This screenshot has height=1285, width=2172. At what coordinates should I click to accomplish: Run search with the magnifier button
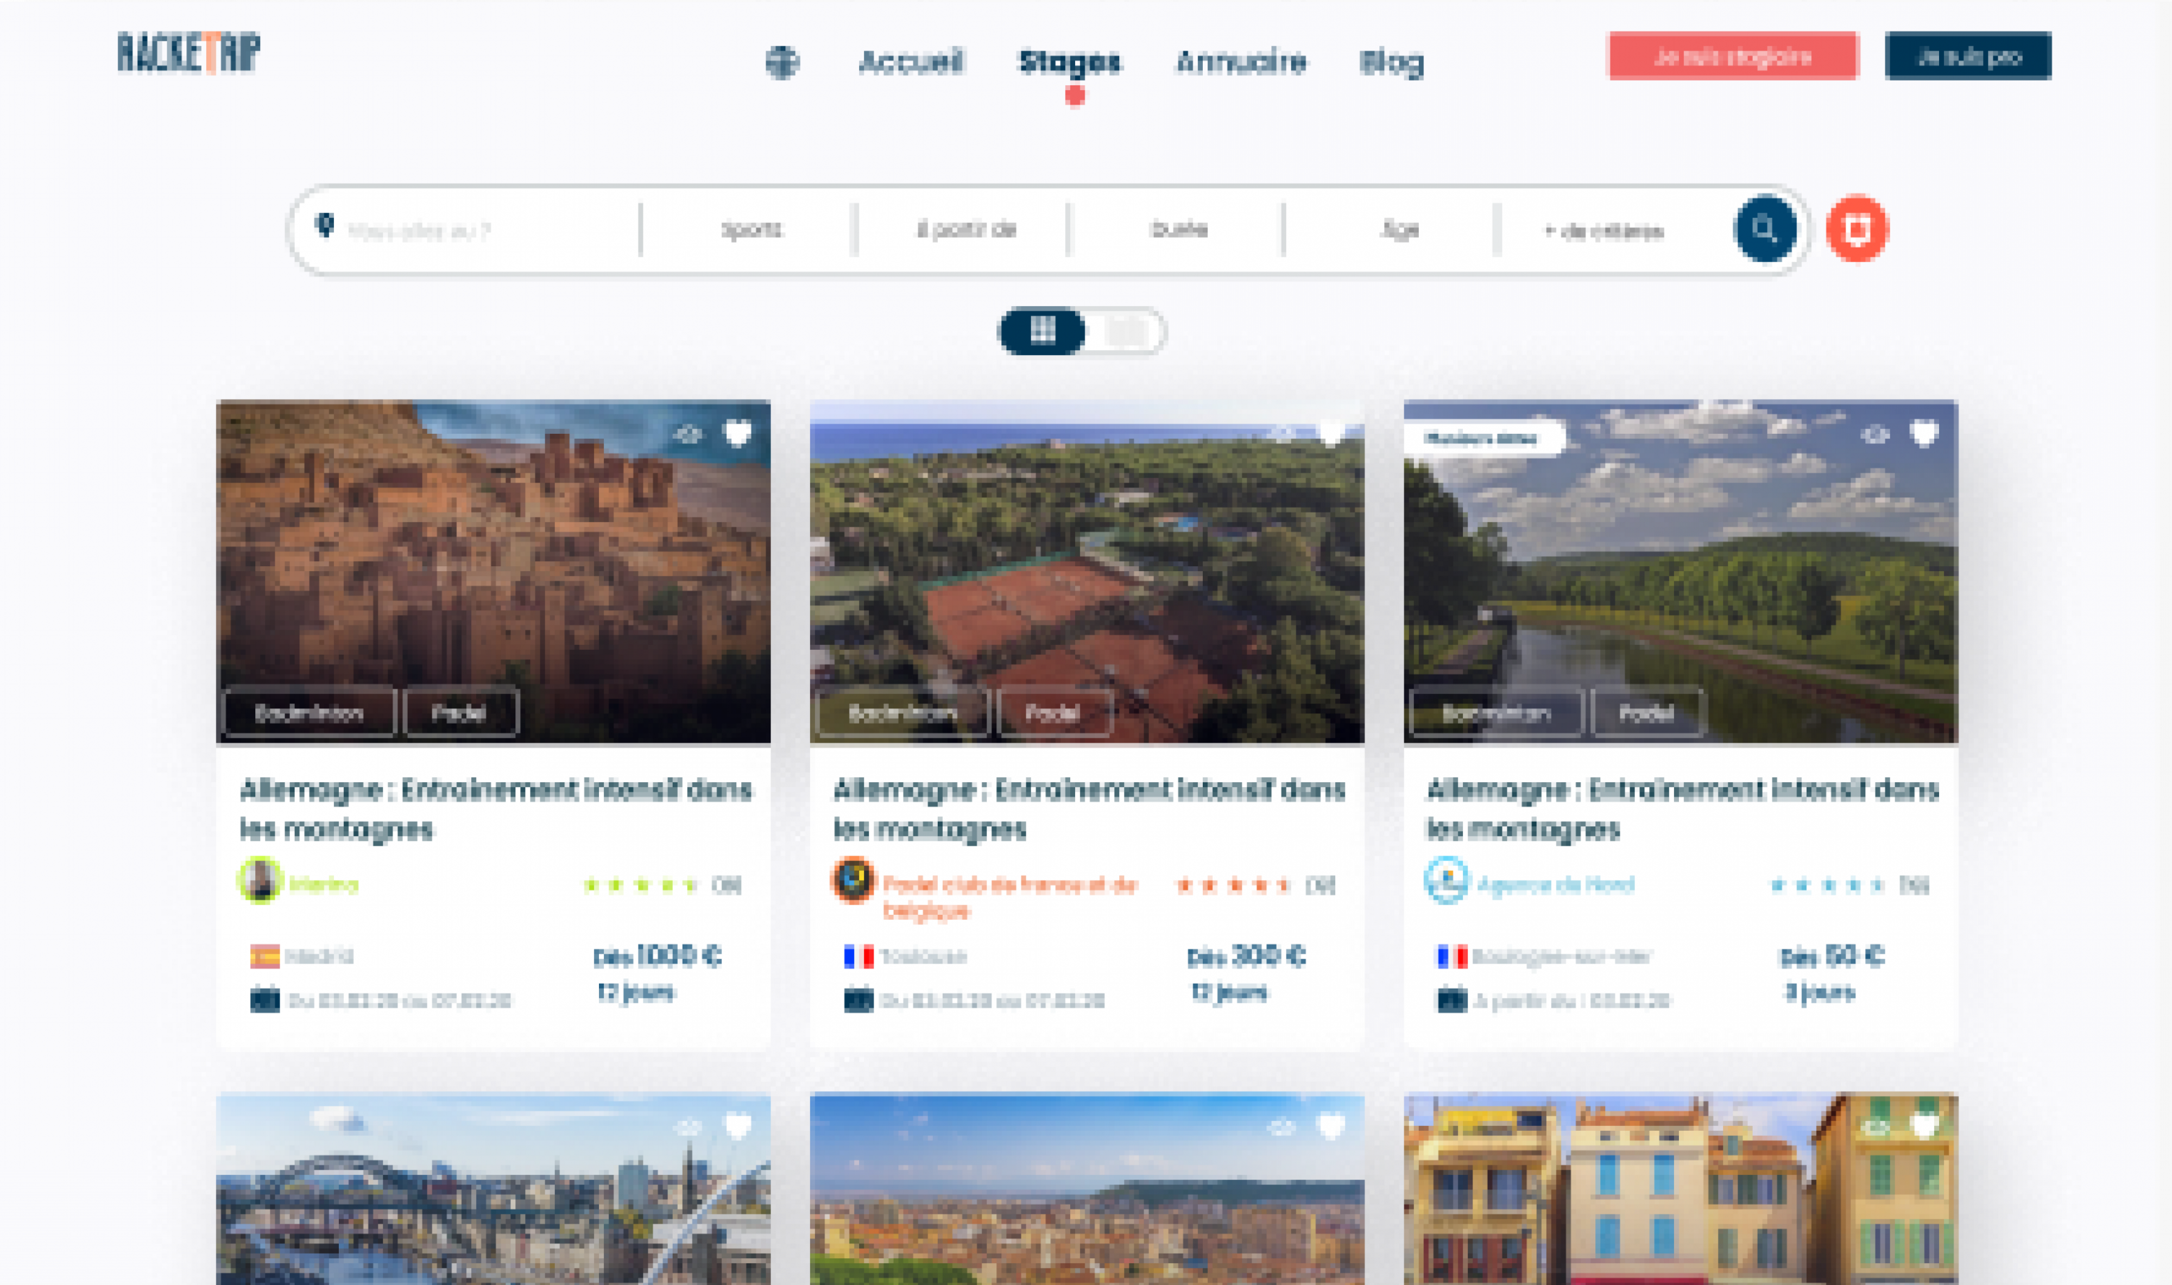1765,230
